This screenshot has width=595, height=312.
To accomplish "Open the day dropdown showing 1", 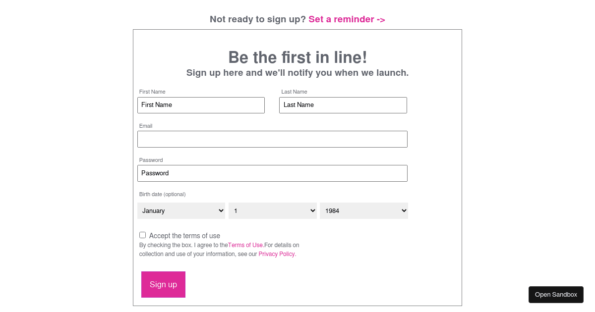I will pos(272,210).
